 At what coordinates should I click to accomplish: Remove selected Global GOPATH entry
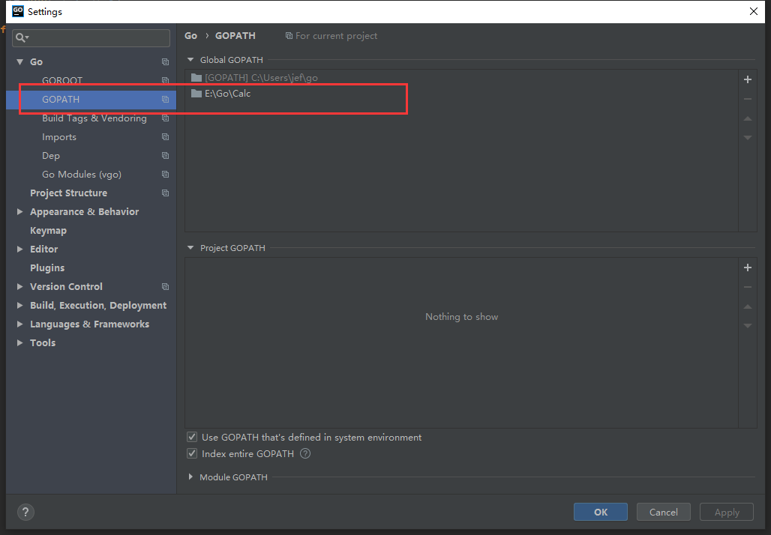click(748, 99)
